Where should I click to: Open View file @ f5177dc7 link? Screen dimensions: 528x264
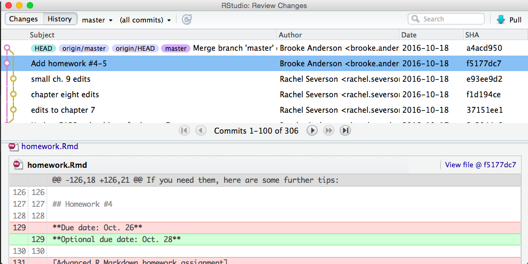coord(480,165)
